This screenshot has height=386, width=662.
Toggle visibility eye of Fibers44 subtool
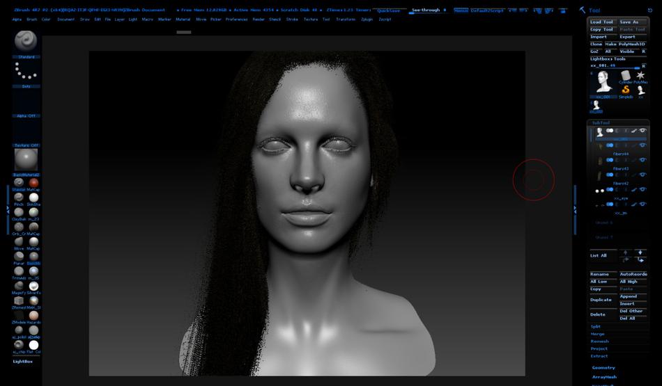click(x=642, y=145)
